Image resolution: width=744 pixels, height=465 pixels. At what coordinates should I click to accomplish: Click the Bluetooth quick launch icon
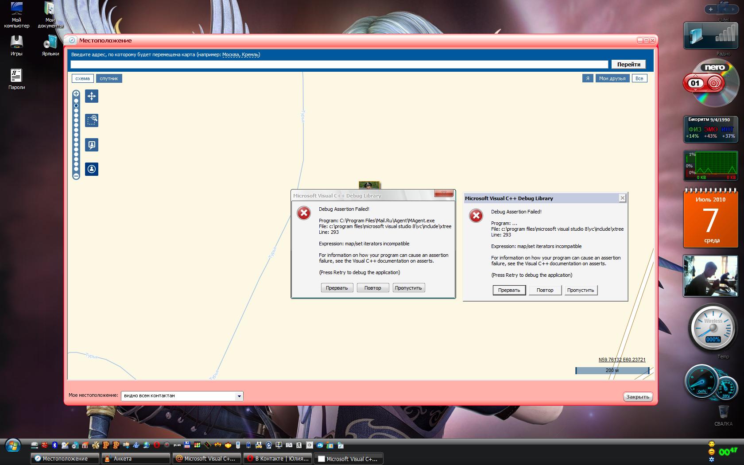55,445
